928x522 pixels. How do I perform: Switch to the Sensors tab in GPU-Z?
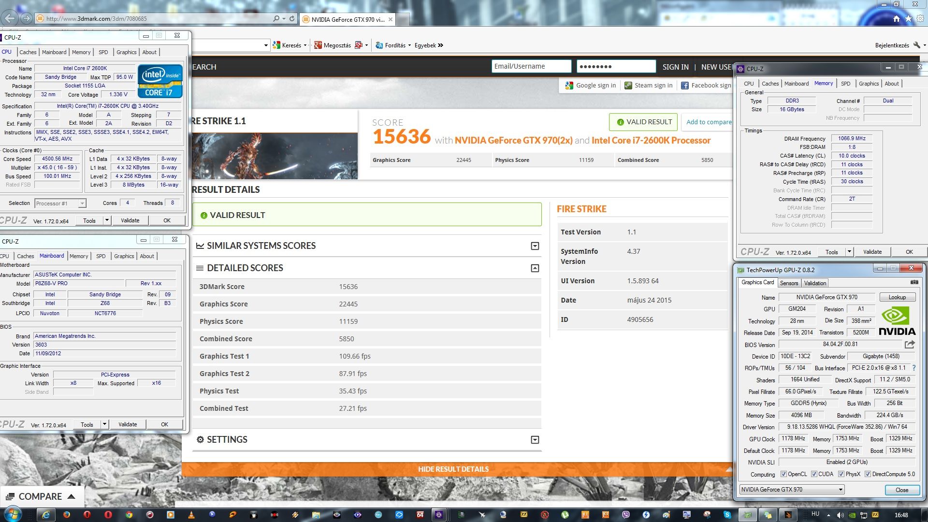(789, 283)
